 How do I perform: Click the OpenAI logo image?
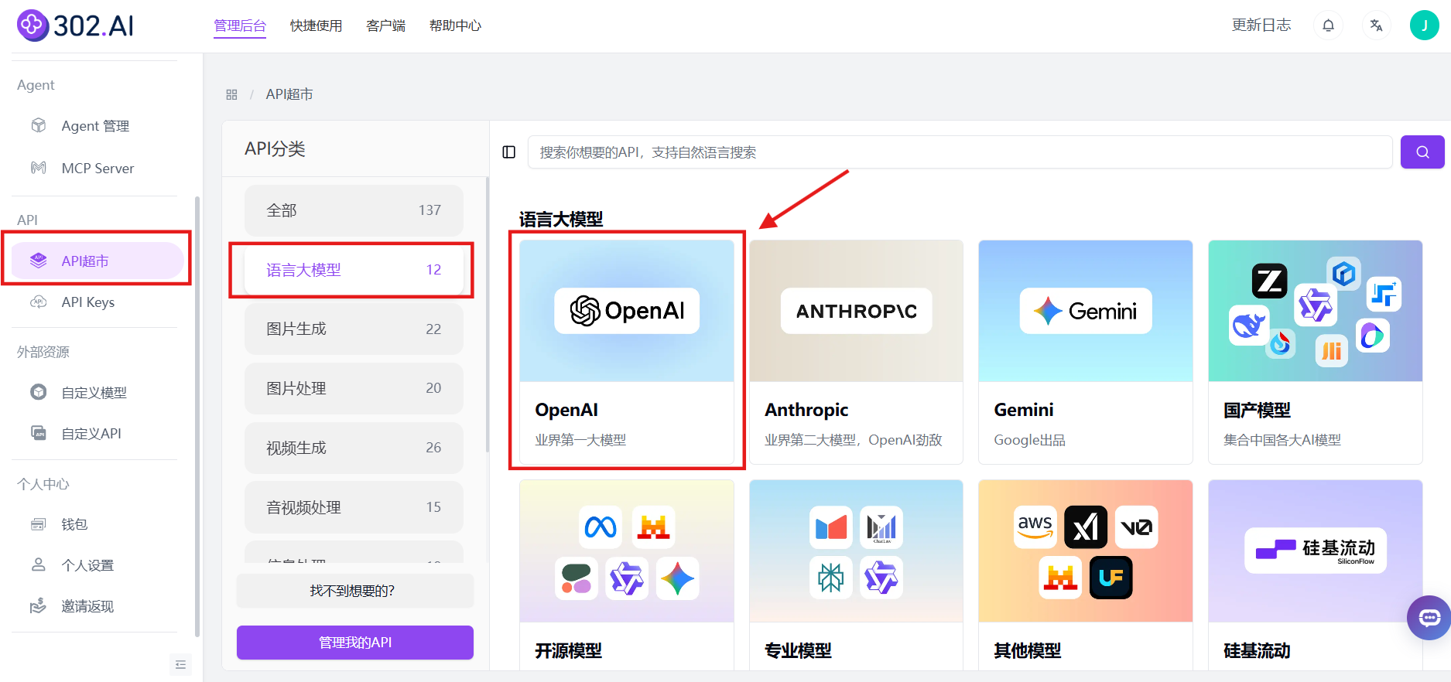(x=627, y=311)
